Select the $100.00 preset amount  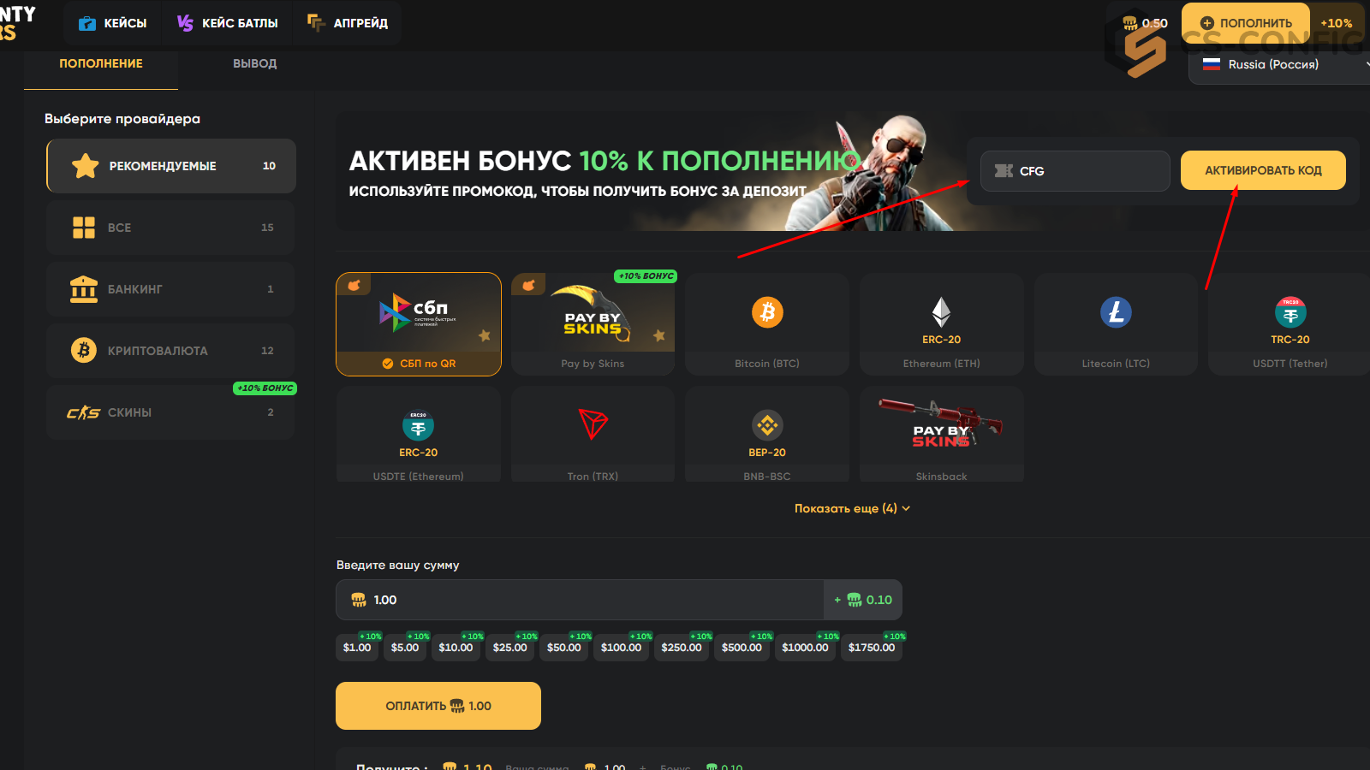coord(621,647)
